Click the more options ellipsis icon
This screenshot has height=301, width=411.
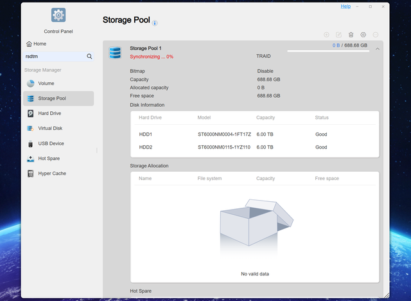pyautogui.click(x=376, y=35)
